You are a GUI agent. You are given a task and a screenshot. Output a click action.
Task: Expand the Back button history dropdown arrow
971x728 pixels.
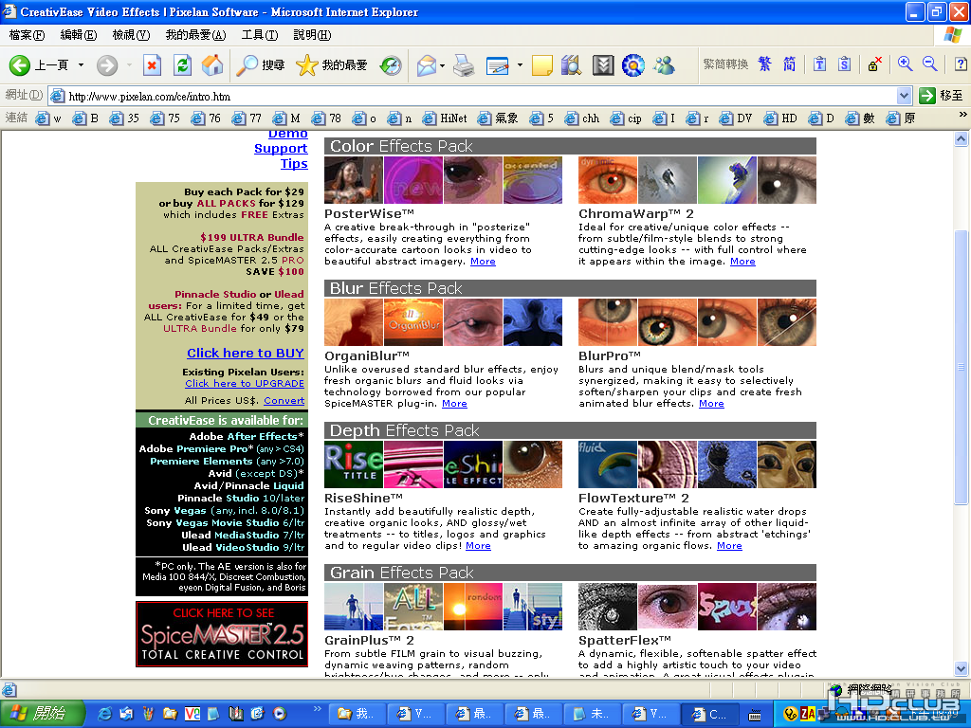(x=81, y=65)
